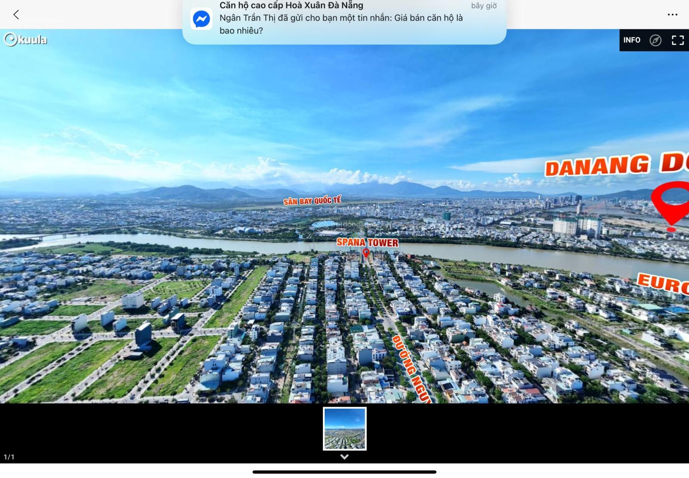Collapse the thumbnail strip with down chevron
This screenshot has height=478, width=689.
pyautogui.click(x=344, y=457)
